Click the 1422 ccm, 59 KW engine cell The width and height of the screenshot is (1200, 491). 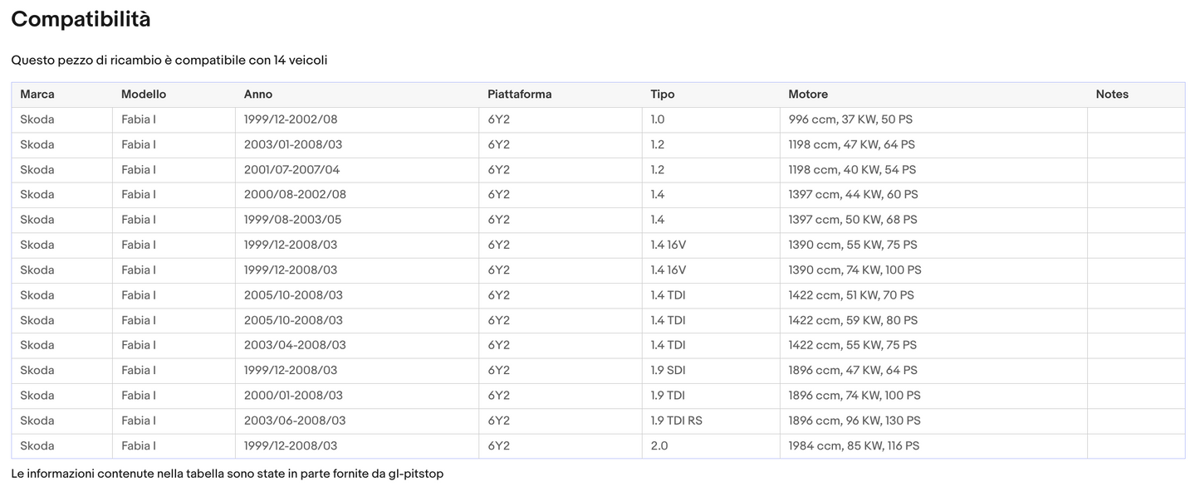853,320
